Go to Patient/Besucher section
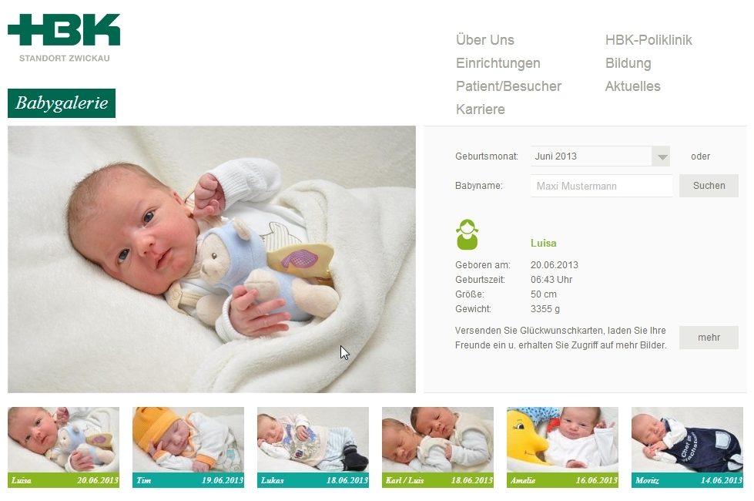 [x=508, y=86]
